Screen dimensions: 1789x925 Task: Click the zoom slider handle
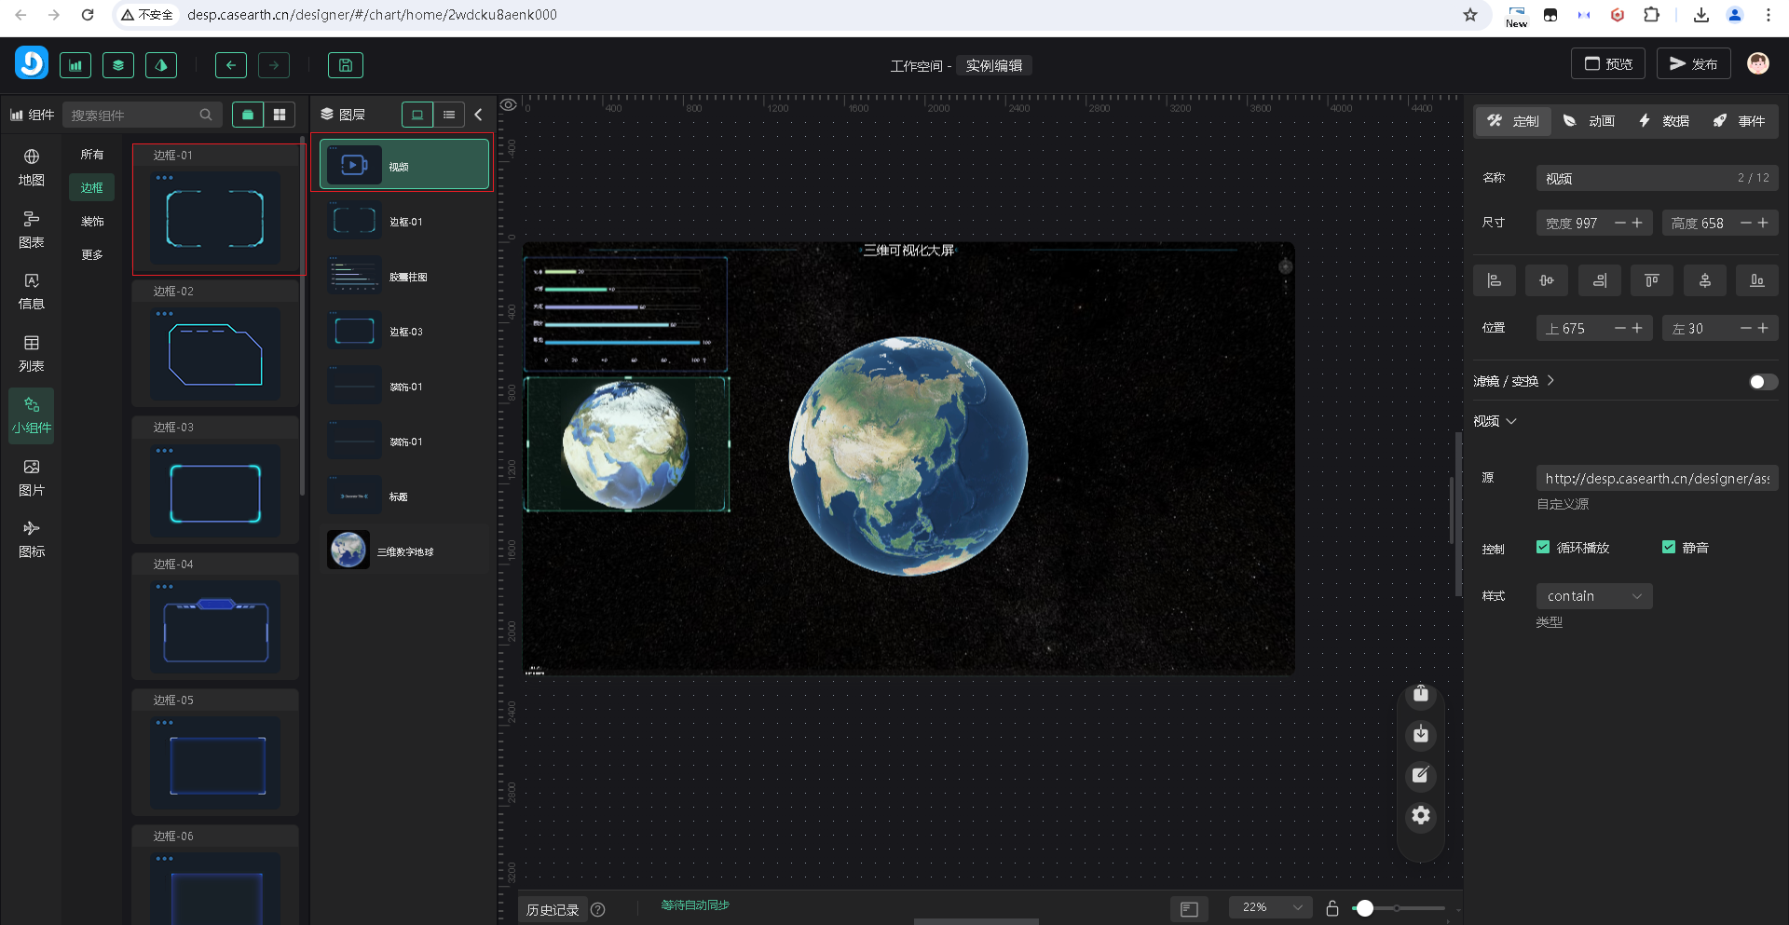(x=1365, y=908)
